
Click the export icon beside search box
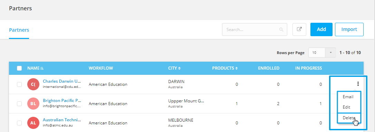299,29
